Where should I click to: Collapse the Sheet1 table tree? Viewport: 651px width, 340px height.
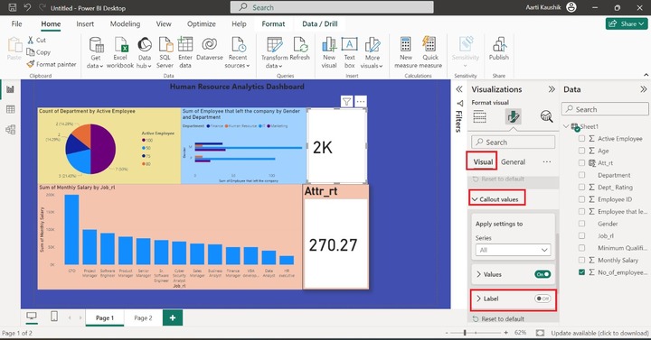click(566, 126)
